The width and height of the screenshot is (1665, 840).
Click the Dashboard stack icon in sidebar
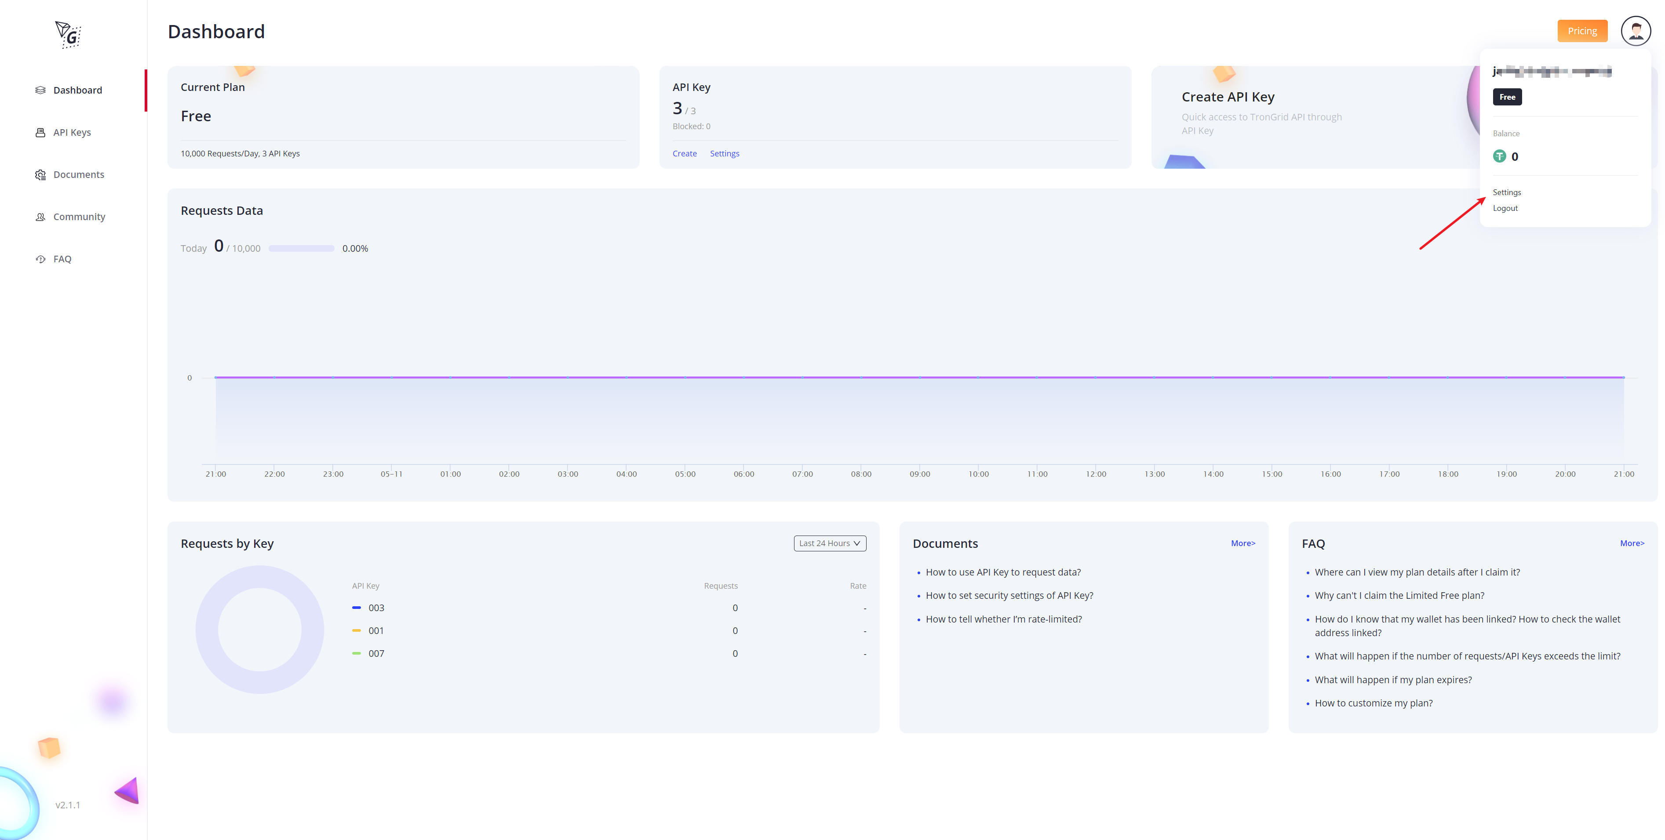(x=40, y=91)
